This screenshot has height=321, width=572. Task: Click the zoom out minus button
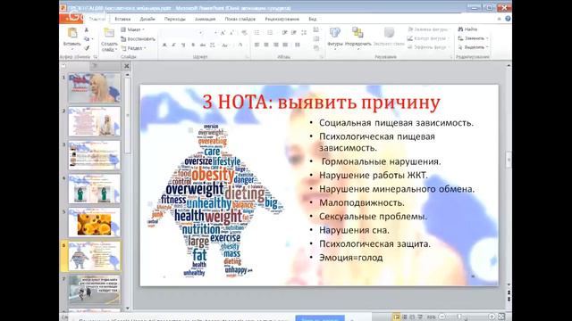[442, 317]
